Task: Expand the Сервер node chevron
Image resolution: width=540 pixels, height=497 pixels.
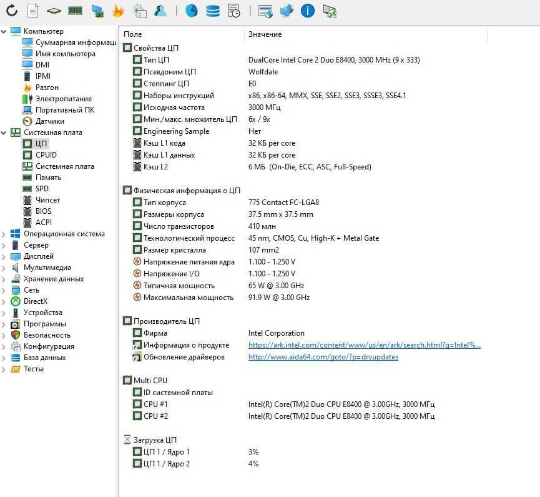Action: pyautogui.click(x=4, y=246)
